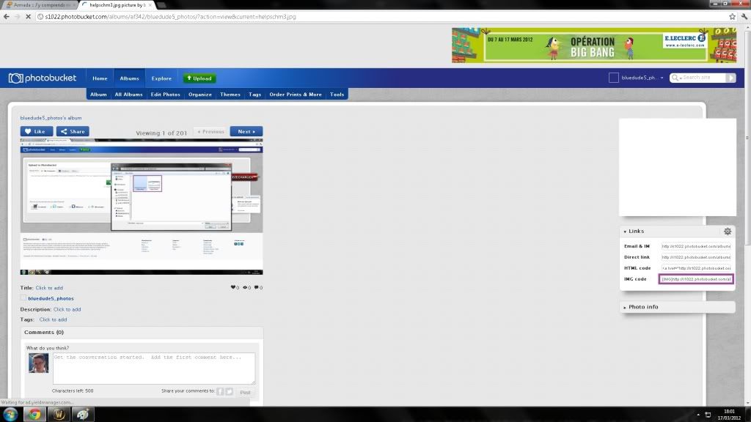Close the helpschm3.jpg tab
The height and width of the screenshot is (422, 751).
[x=150, y=5]
